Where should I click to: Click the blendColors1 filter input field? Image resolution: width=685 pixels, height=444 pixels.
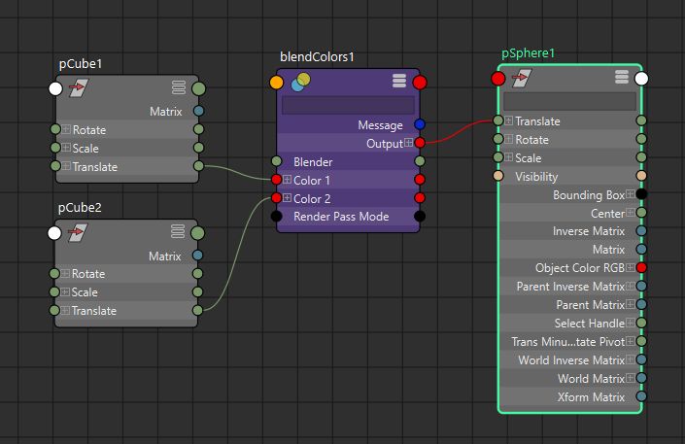[x=348, y=105]
